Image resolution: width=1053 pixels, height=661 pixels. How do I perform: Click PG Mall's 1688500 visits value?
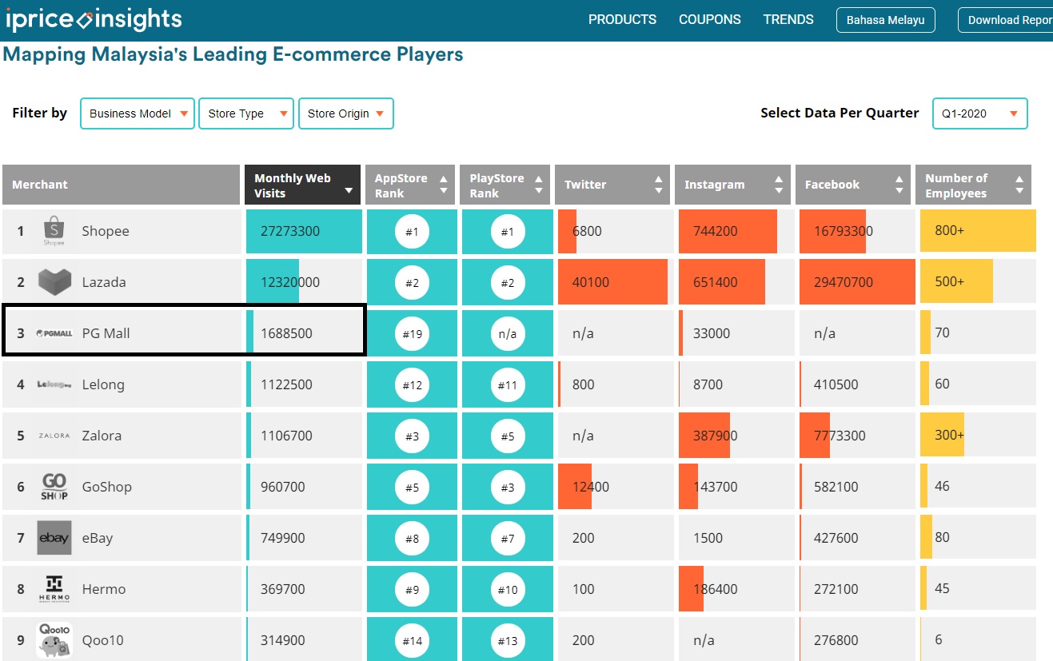pos(286,333)
